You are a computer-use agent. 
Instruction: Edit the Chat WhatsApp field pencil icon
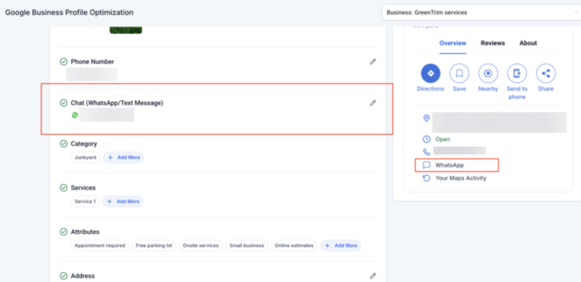point(373,103)
